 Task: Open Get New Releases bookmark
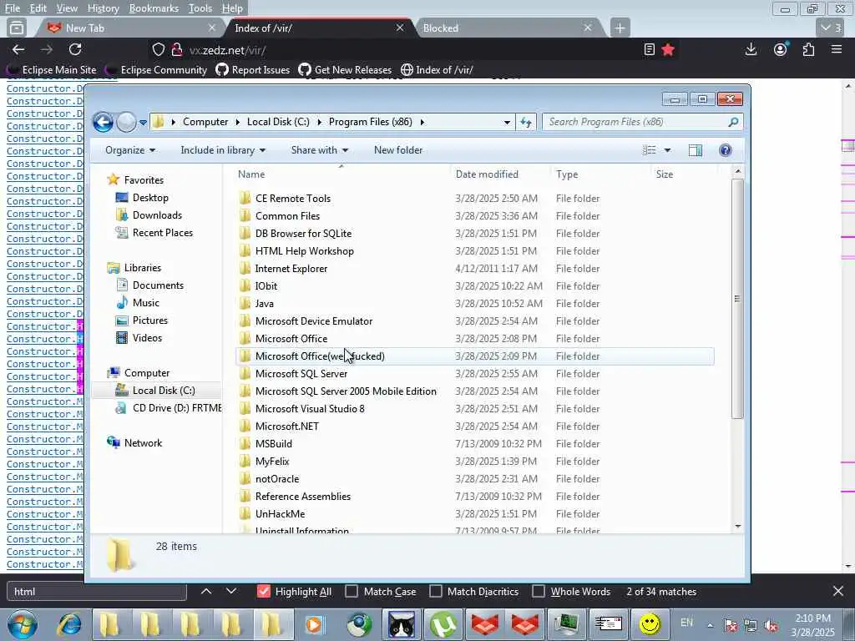point(345,70)
